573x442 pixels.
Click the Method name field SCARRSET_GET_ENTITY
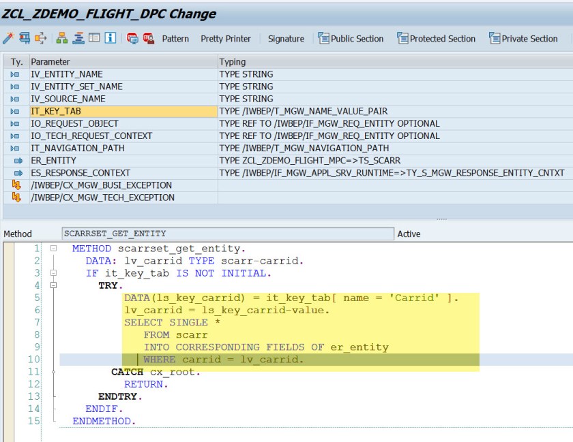click(x=228, y=234)
